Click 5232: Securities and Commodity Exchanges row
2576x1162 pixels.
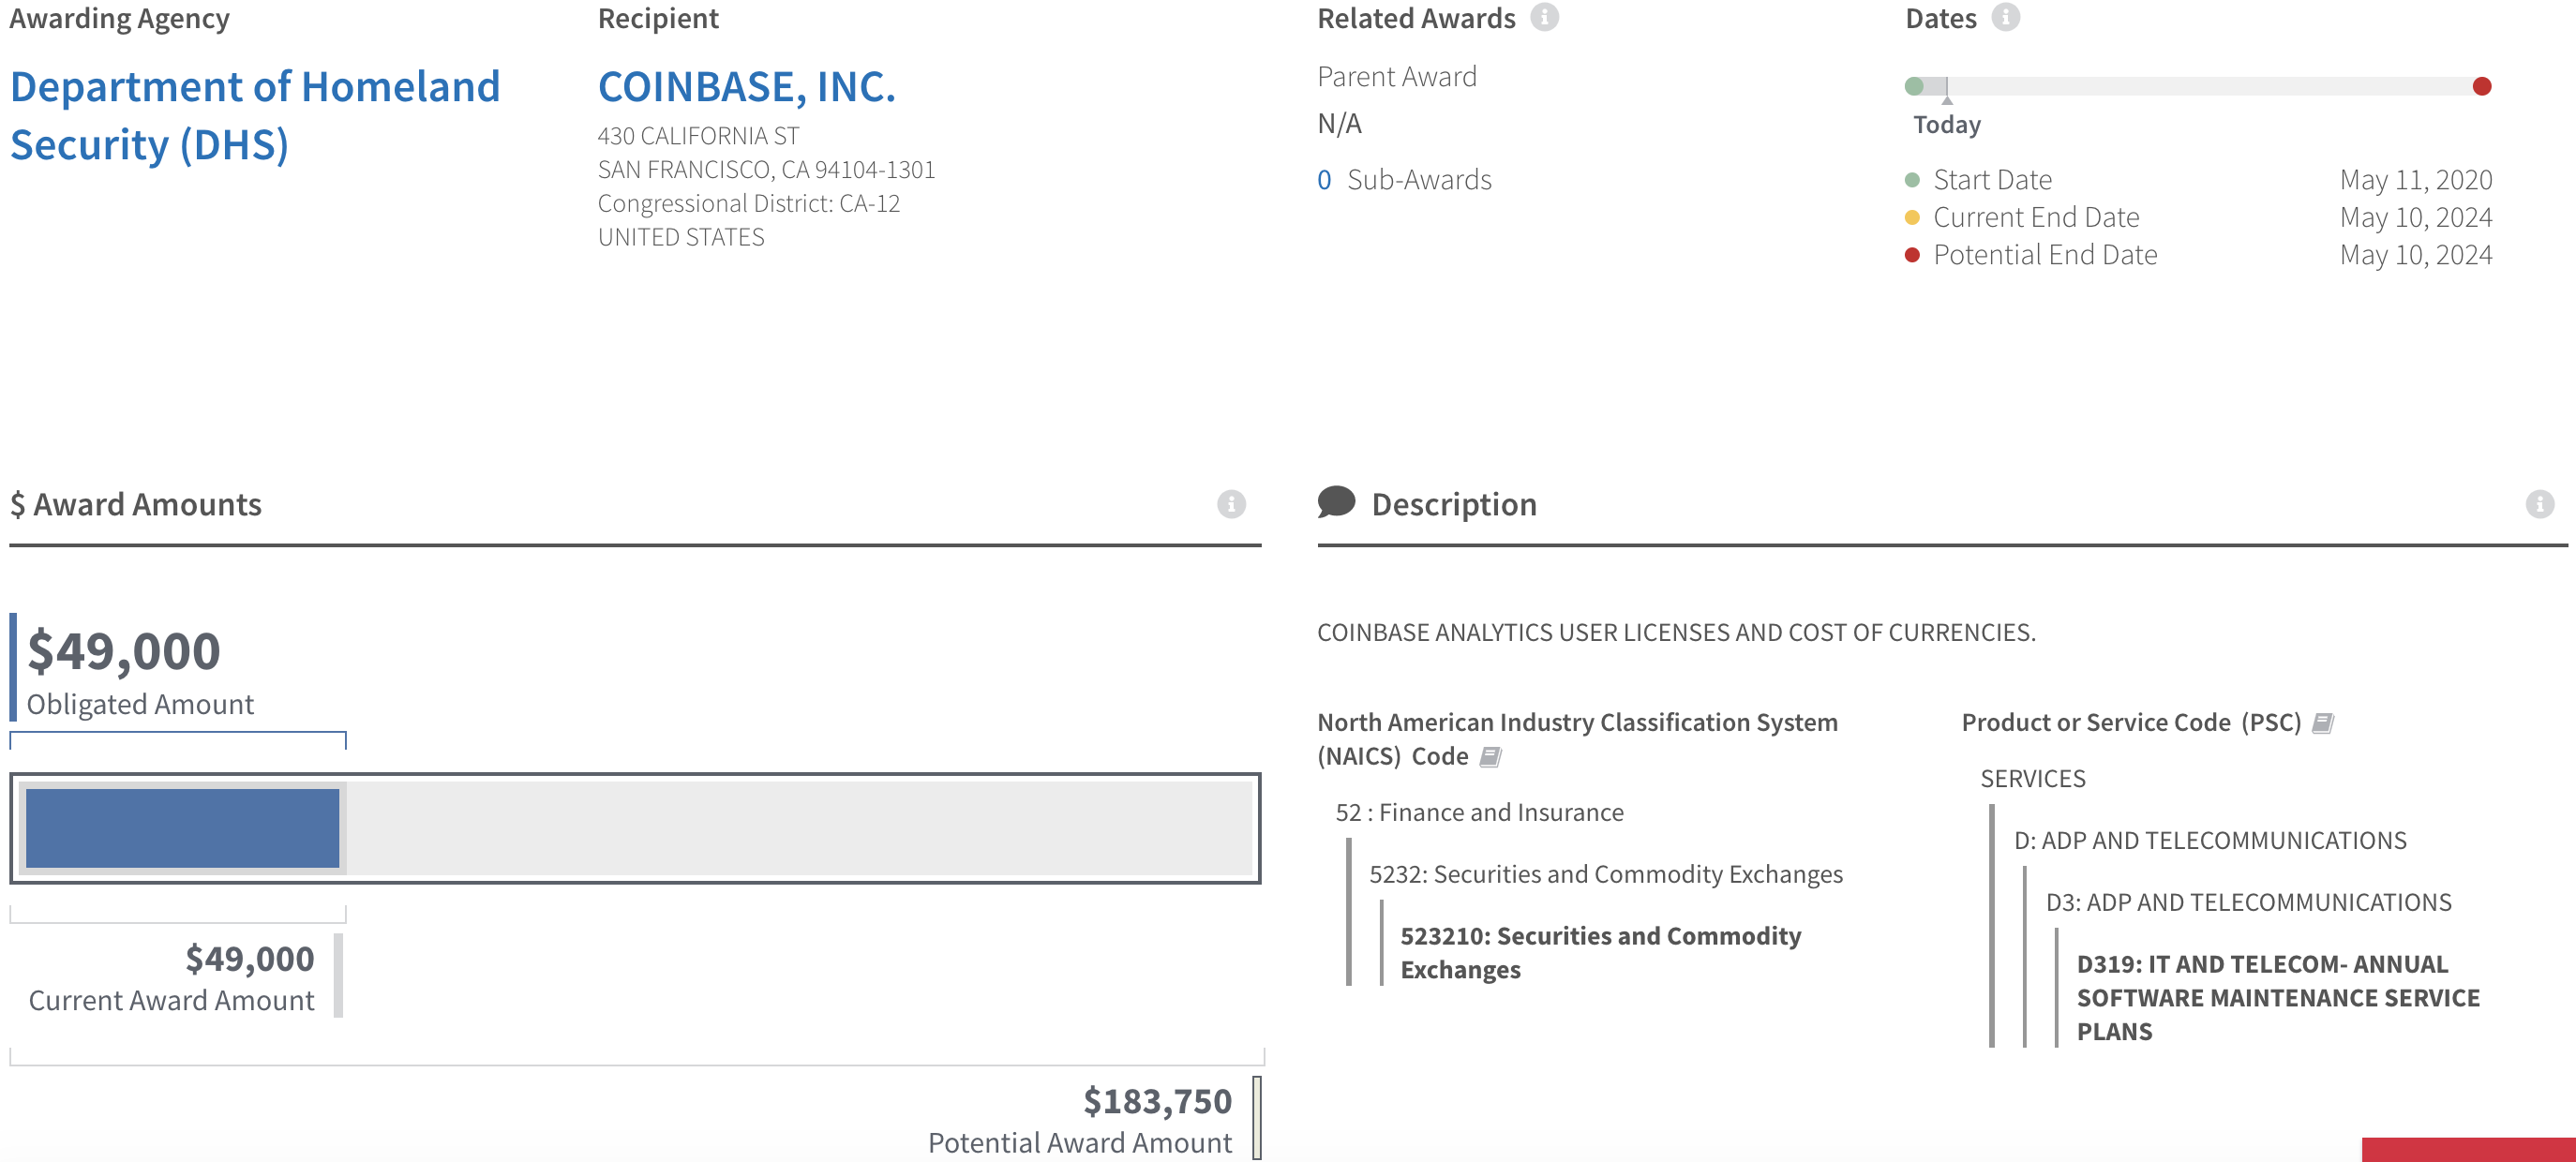click(1605, 875)
